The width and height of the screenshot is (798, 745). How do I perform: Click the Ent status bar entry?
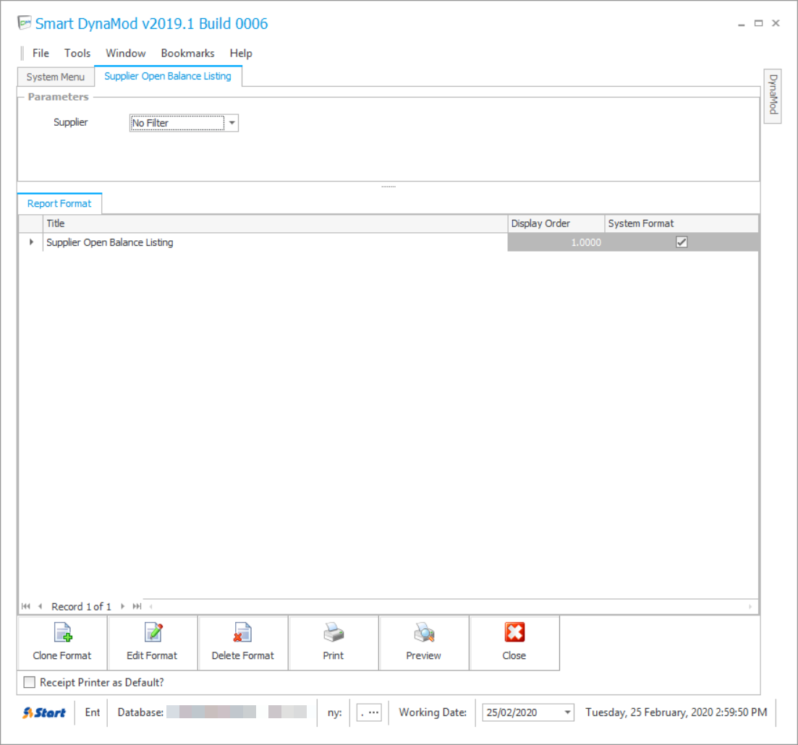92,712
